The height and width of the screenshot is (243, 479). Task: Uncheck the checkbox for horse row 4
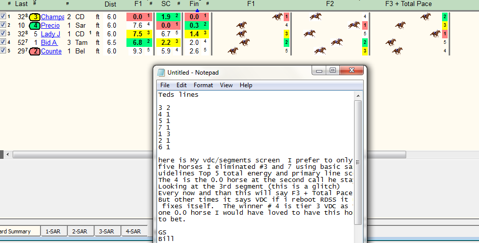coord(3,41)
